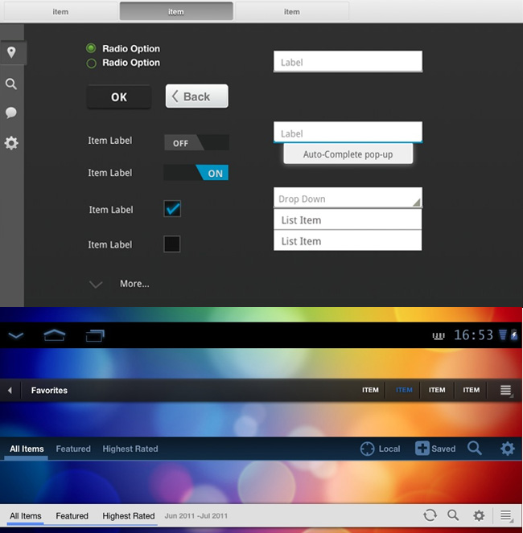This screenshot has width=523, height=533.
Task: Open the sidebar settings gear icon
Action: tap(11, 143)
